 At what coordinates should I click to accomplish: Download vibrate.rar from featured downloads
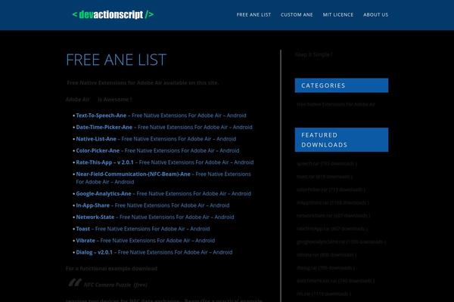point(326,255)
